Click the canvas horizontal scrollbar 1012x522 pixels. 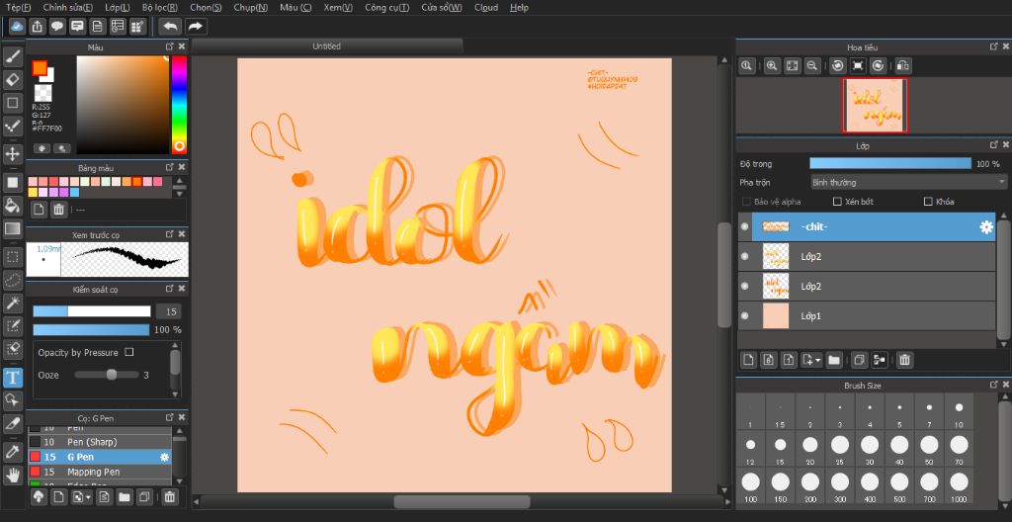(462, 502)
